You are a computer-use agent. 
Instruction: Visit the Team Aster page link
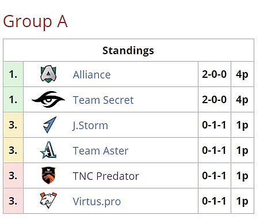[101, 150]
